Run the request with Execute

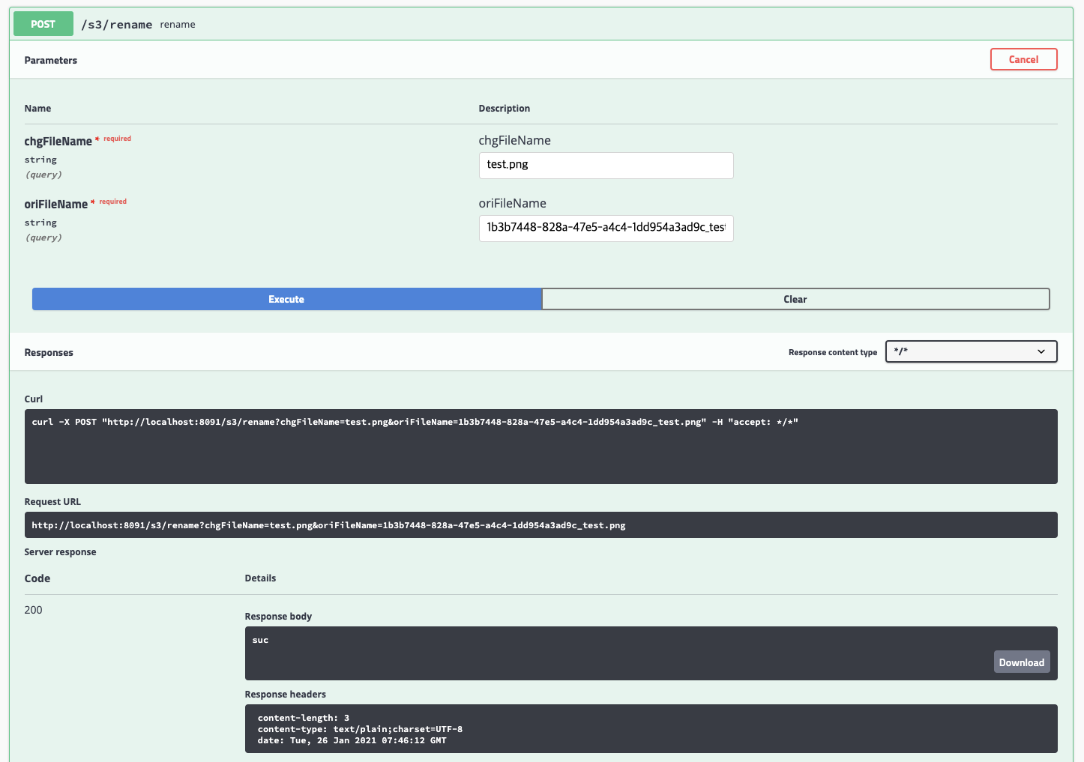pos(286,299)
